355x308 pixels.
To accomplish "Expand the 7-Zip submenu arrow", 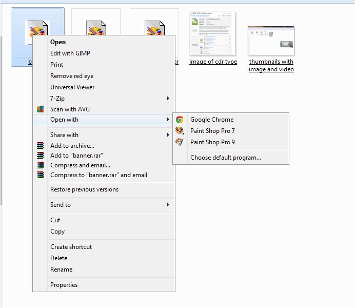I will pos(168,98).
